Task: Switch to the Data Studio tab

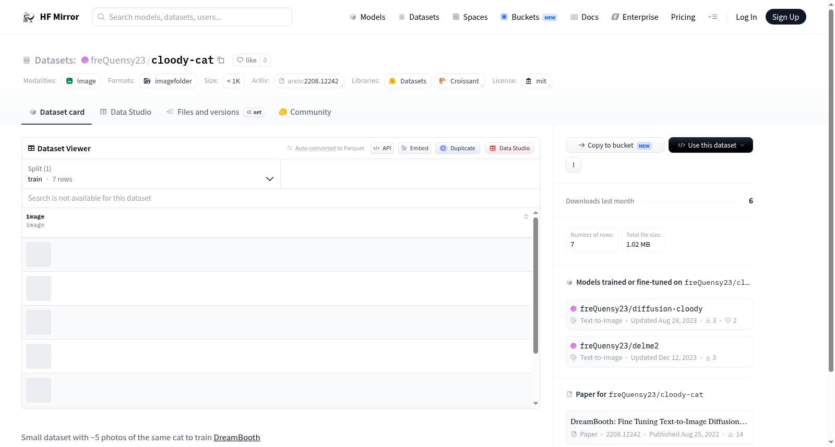Action: click(x=126, y=112)
